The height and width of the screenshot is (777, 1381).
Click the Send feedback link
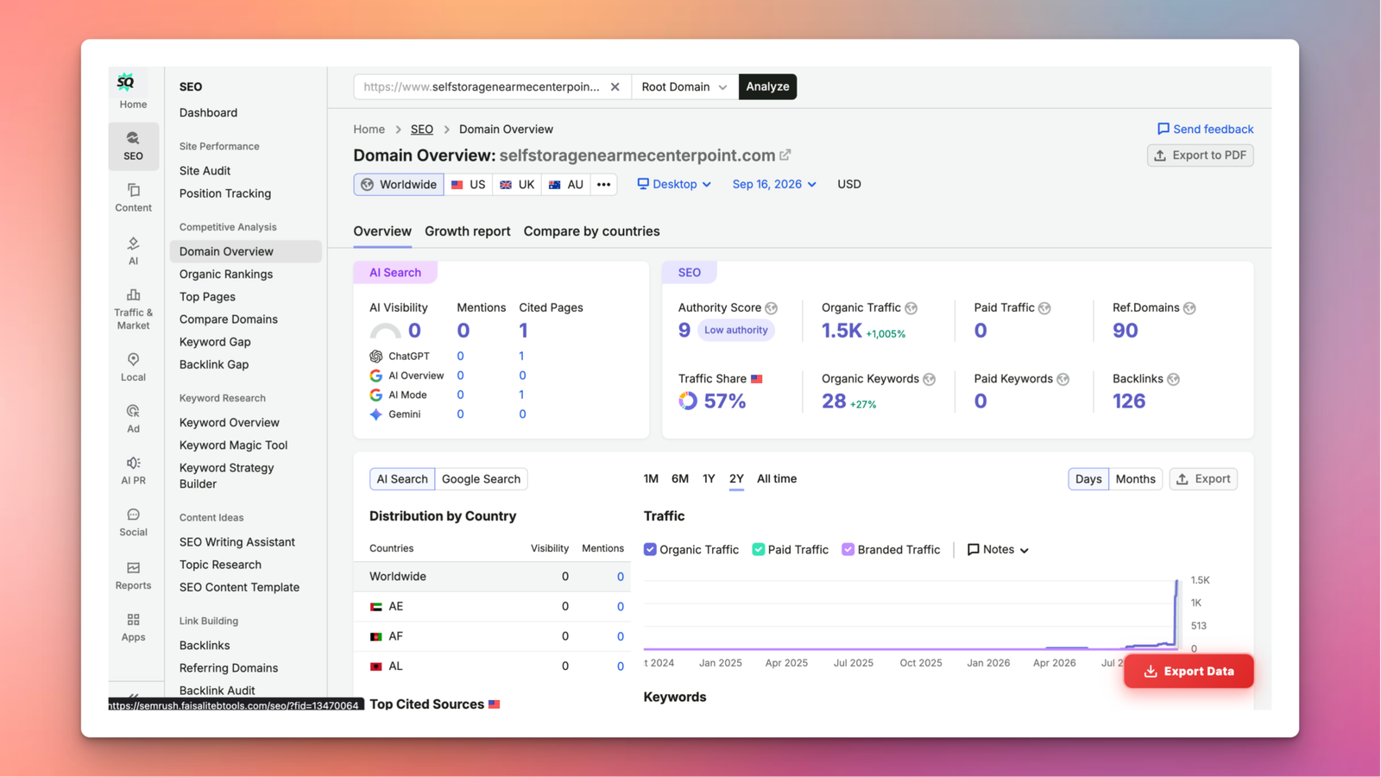click(1205, 129)
